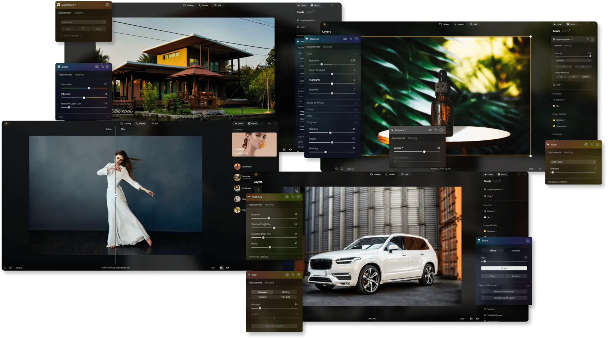Toggle the Glow effect visibility eye
This screenshot has width=608, height=339.
[x=586, y=144]
